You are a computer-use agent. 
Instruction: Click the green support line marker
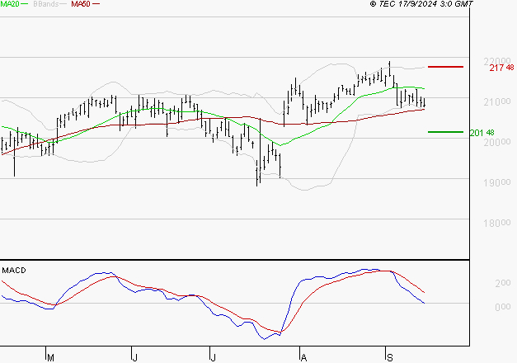click(x=445, y=132)
